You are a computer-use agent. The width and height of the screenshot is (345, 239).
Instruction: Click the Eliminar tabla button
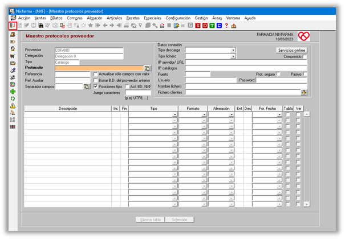[151, 220]
